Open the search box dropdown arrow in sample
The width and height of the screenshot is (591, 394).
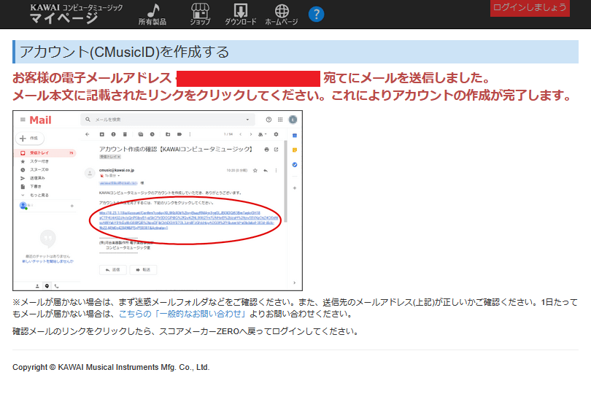[248, 120]
